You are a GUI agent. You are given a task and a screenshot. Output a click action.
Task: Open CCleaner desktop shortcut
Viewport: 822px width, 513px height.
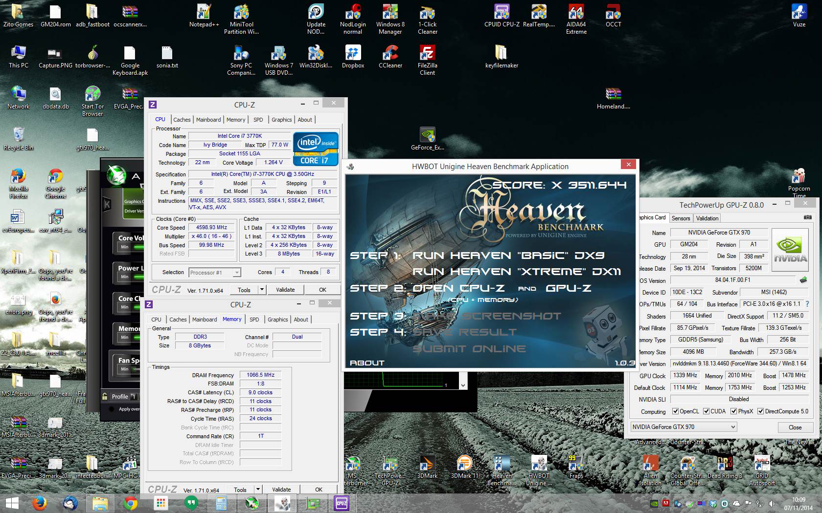pyautogui.click(x=390, y=56)
